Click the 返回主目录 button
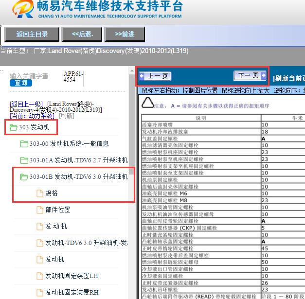 click(x=32, y=35)
